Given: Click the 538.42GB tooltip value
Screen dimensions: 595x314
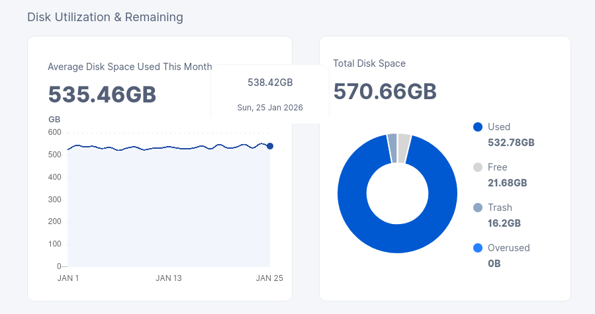Looking at the screenshot, I should tap(270, 83).
